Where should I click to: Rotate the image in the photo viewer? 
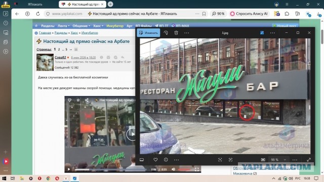(x=166, y=33)
